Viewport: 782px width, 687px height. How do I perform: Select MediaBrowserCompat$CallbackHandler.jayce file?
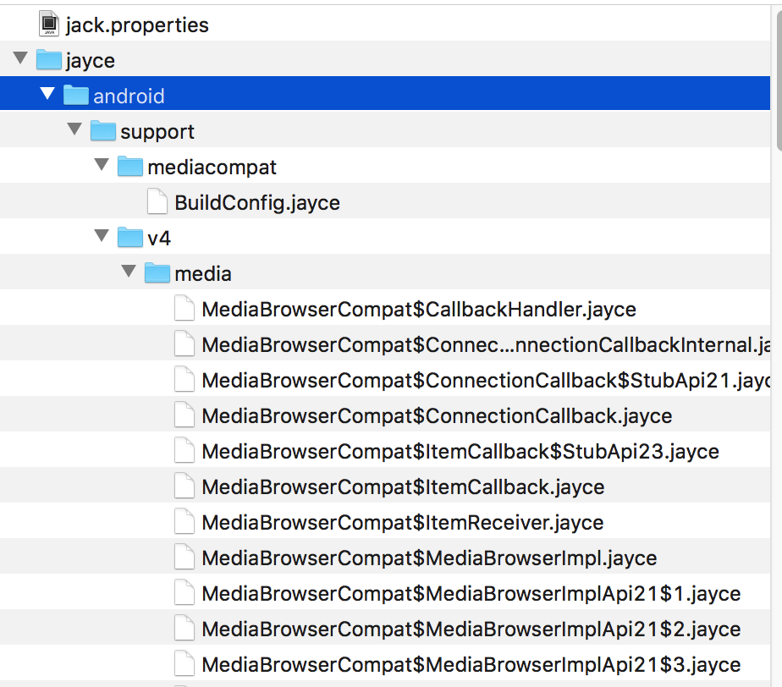click(418, 309)
